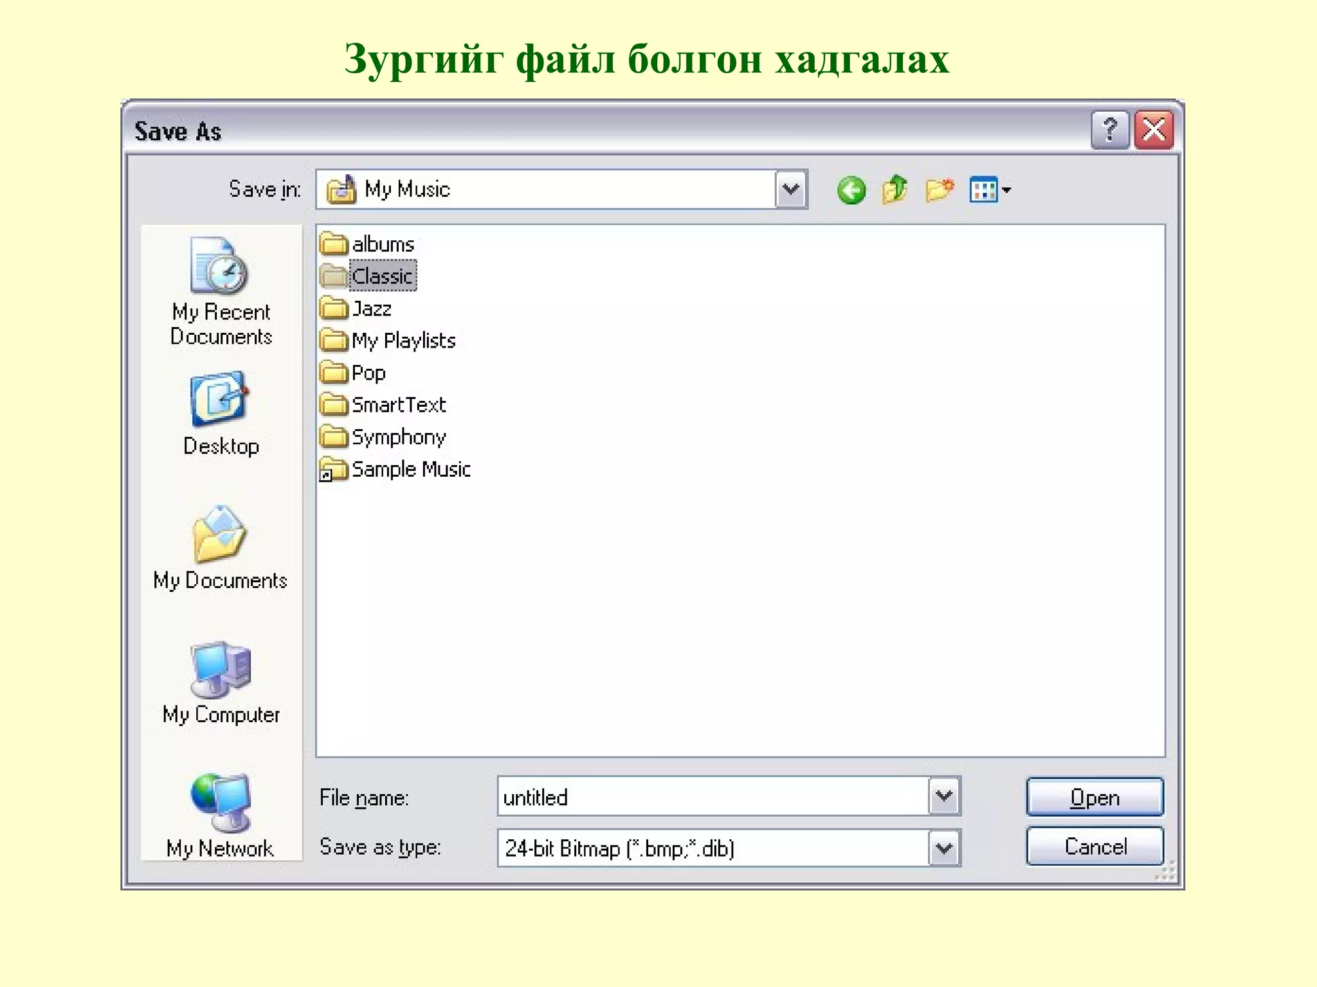Click the File name input field
The height and width of the screenshot is (987, 1317).
pyautogui.click(x=713, y=796)
